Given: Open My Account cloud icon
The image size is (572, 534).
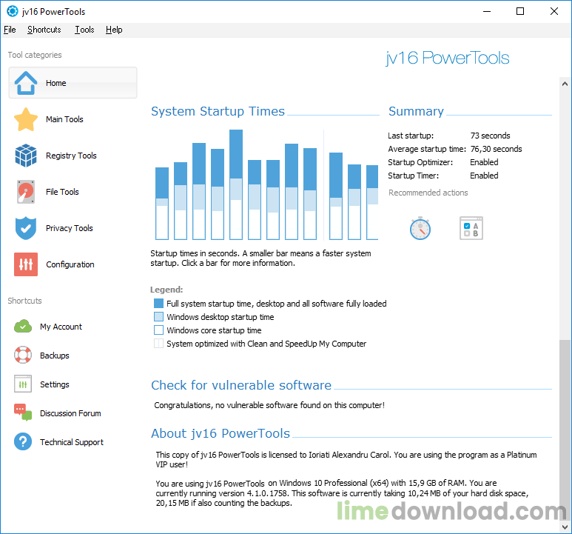Looking at the screenshot, I should pyautogui.click(x=23, y=327).
